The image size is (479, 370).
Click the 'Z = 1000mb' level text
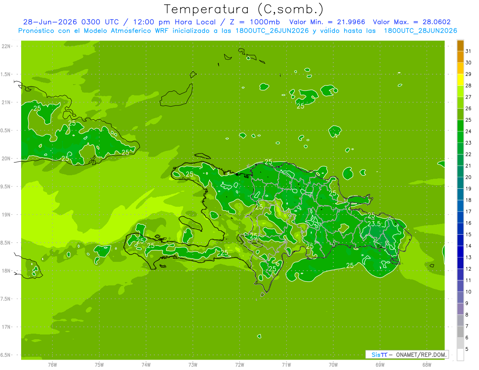pyautogui.click(x=254, y=22)
